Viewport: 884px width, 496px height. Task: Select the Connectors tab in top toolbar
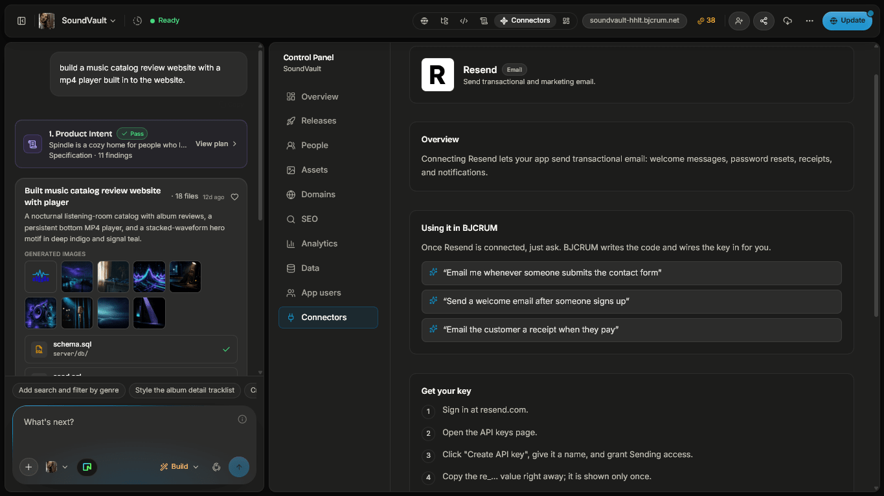pos(525,21)
